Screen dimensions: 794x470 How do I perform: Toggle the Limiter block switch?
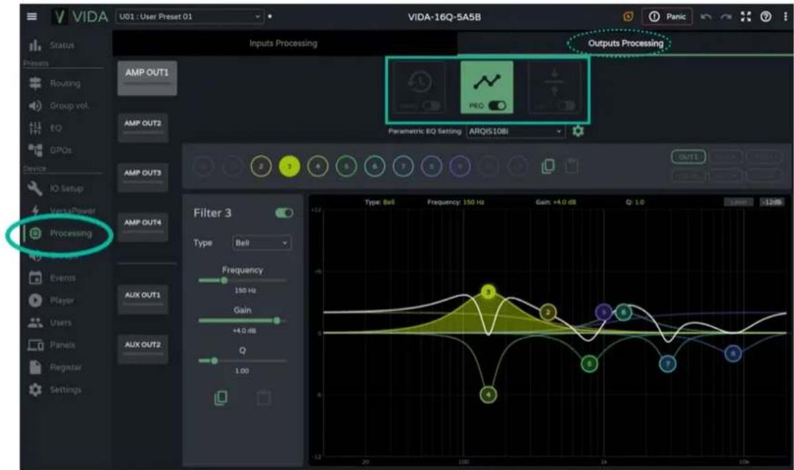tap(567, 106)
